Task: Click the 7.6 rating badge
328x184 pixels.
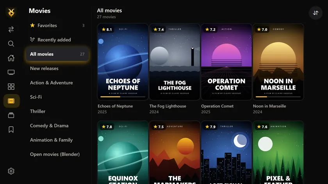Action: coord(262,127)
